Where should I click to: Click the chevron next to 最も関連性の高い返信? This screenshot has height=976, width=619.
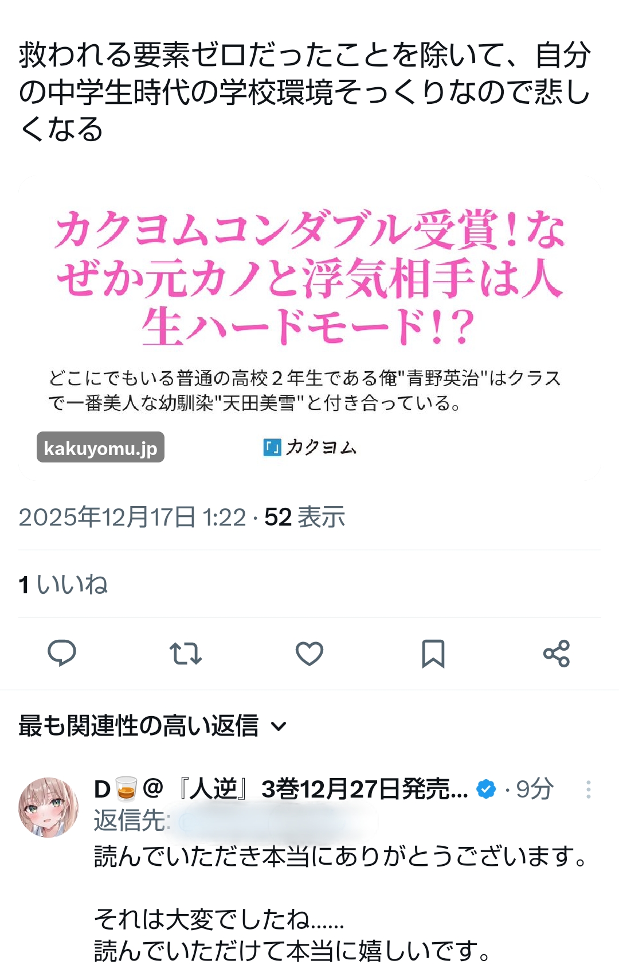[x=279, y=727]
